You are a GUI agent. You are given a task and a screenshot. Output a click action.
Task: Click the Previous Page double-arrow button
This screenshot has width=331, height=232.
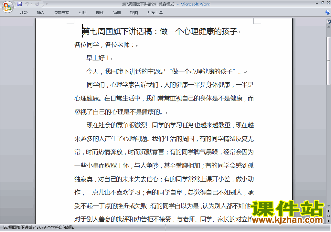click(x=328, y=211)
